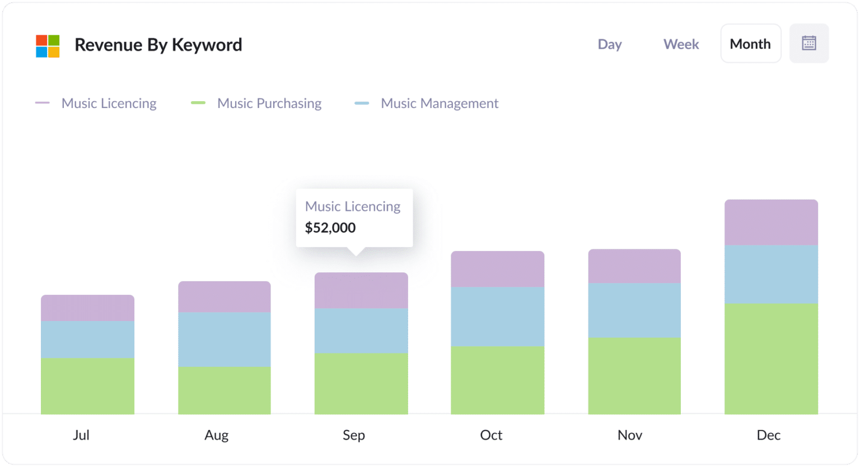Click the green Music Purchasing legend swatch
Viewport: 860px width, 467px height.
[x=197, y=103]
